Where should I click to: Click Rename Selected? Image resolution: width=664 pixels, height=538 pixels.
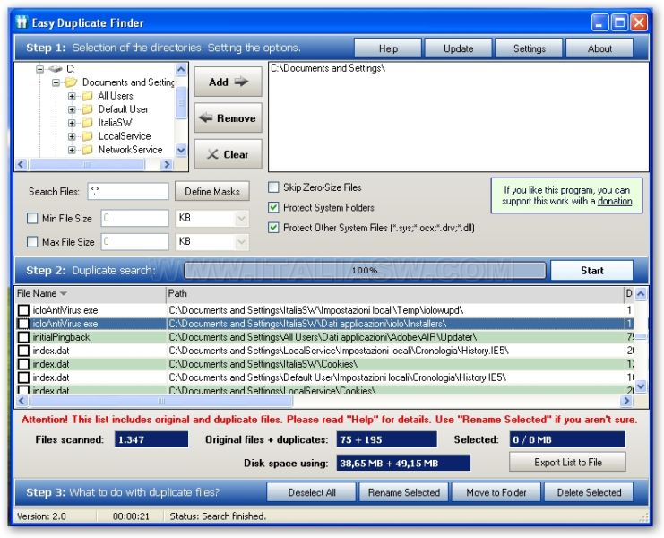coord(403,492)
